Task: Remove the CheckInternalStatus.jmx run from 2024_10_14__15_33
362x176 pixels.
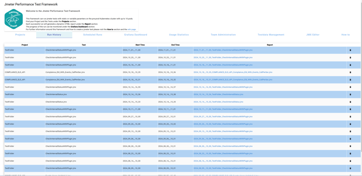Action: [350, 102]
